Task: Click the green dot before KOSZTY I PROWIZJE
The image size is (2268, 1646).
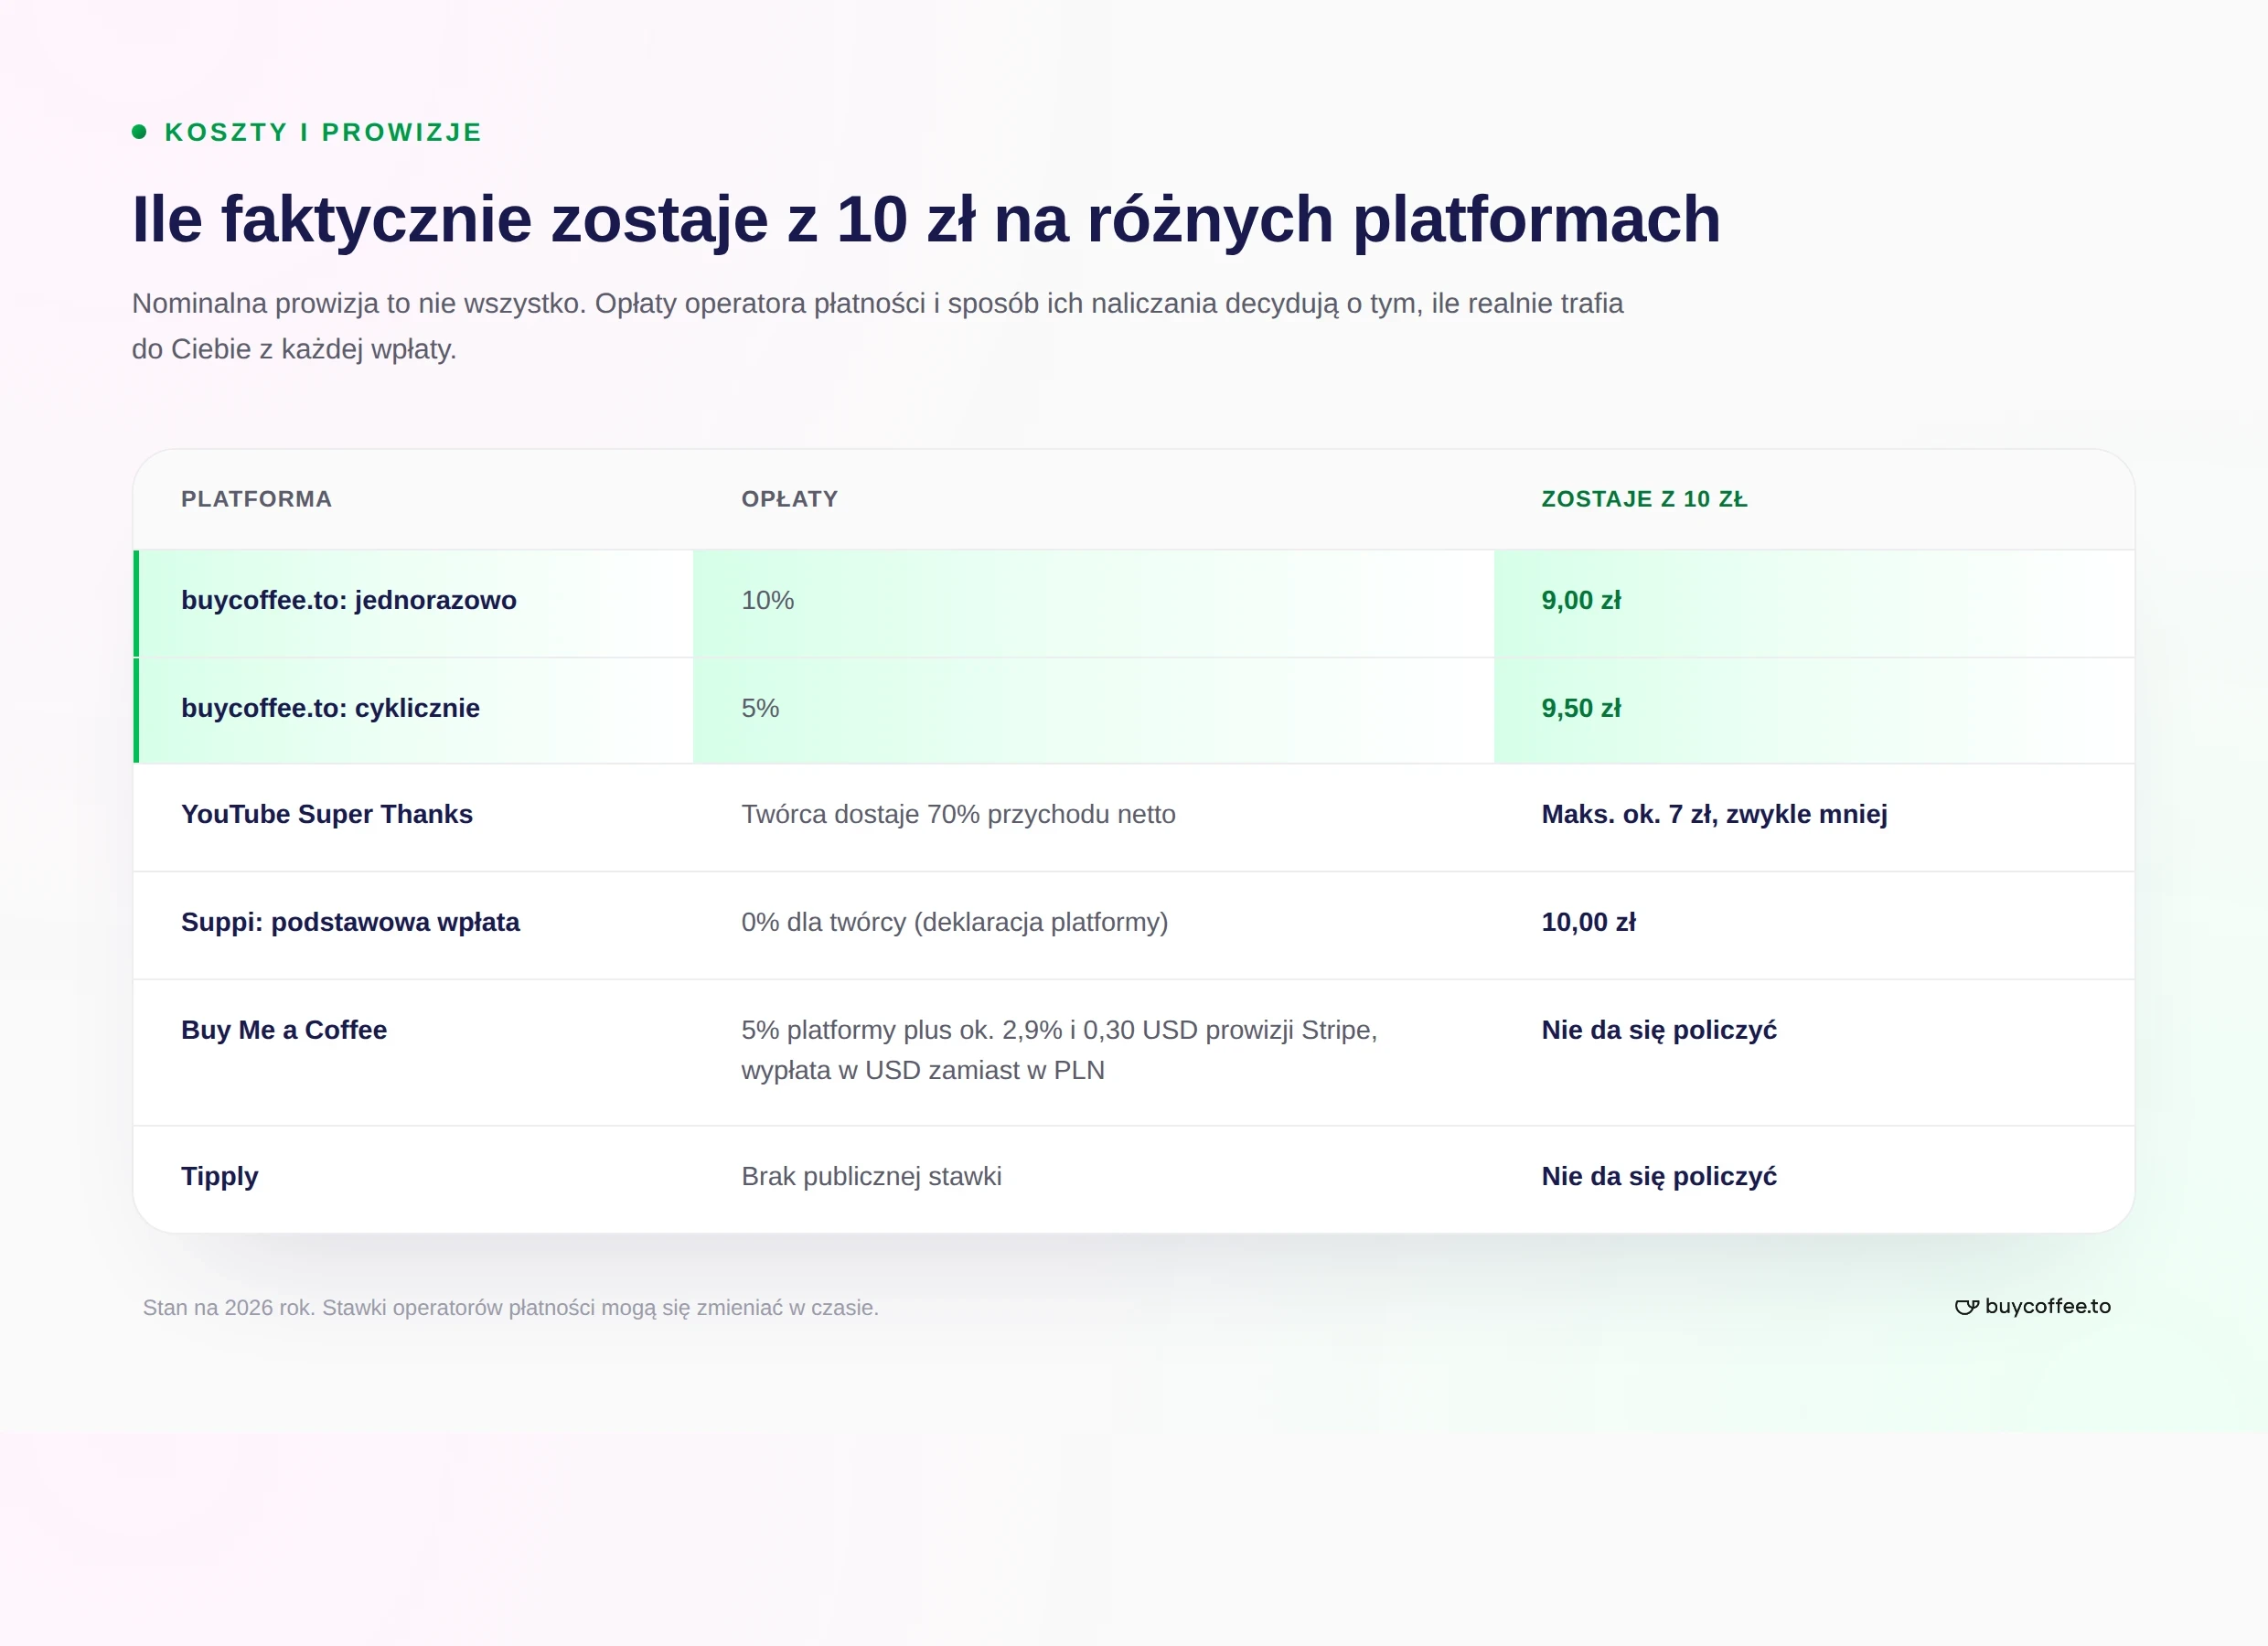Action: coord(139,132)
